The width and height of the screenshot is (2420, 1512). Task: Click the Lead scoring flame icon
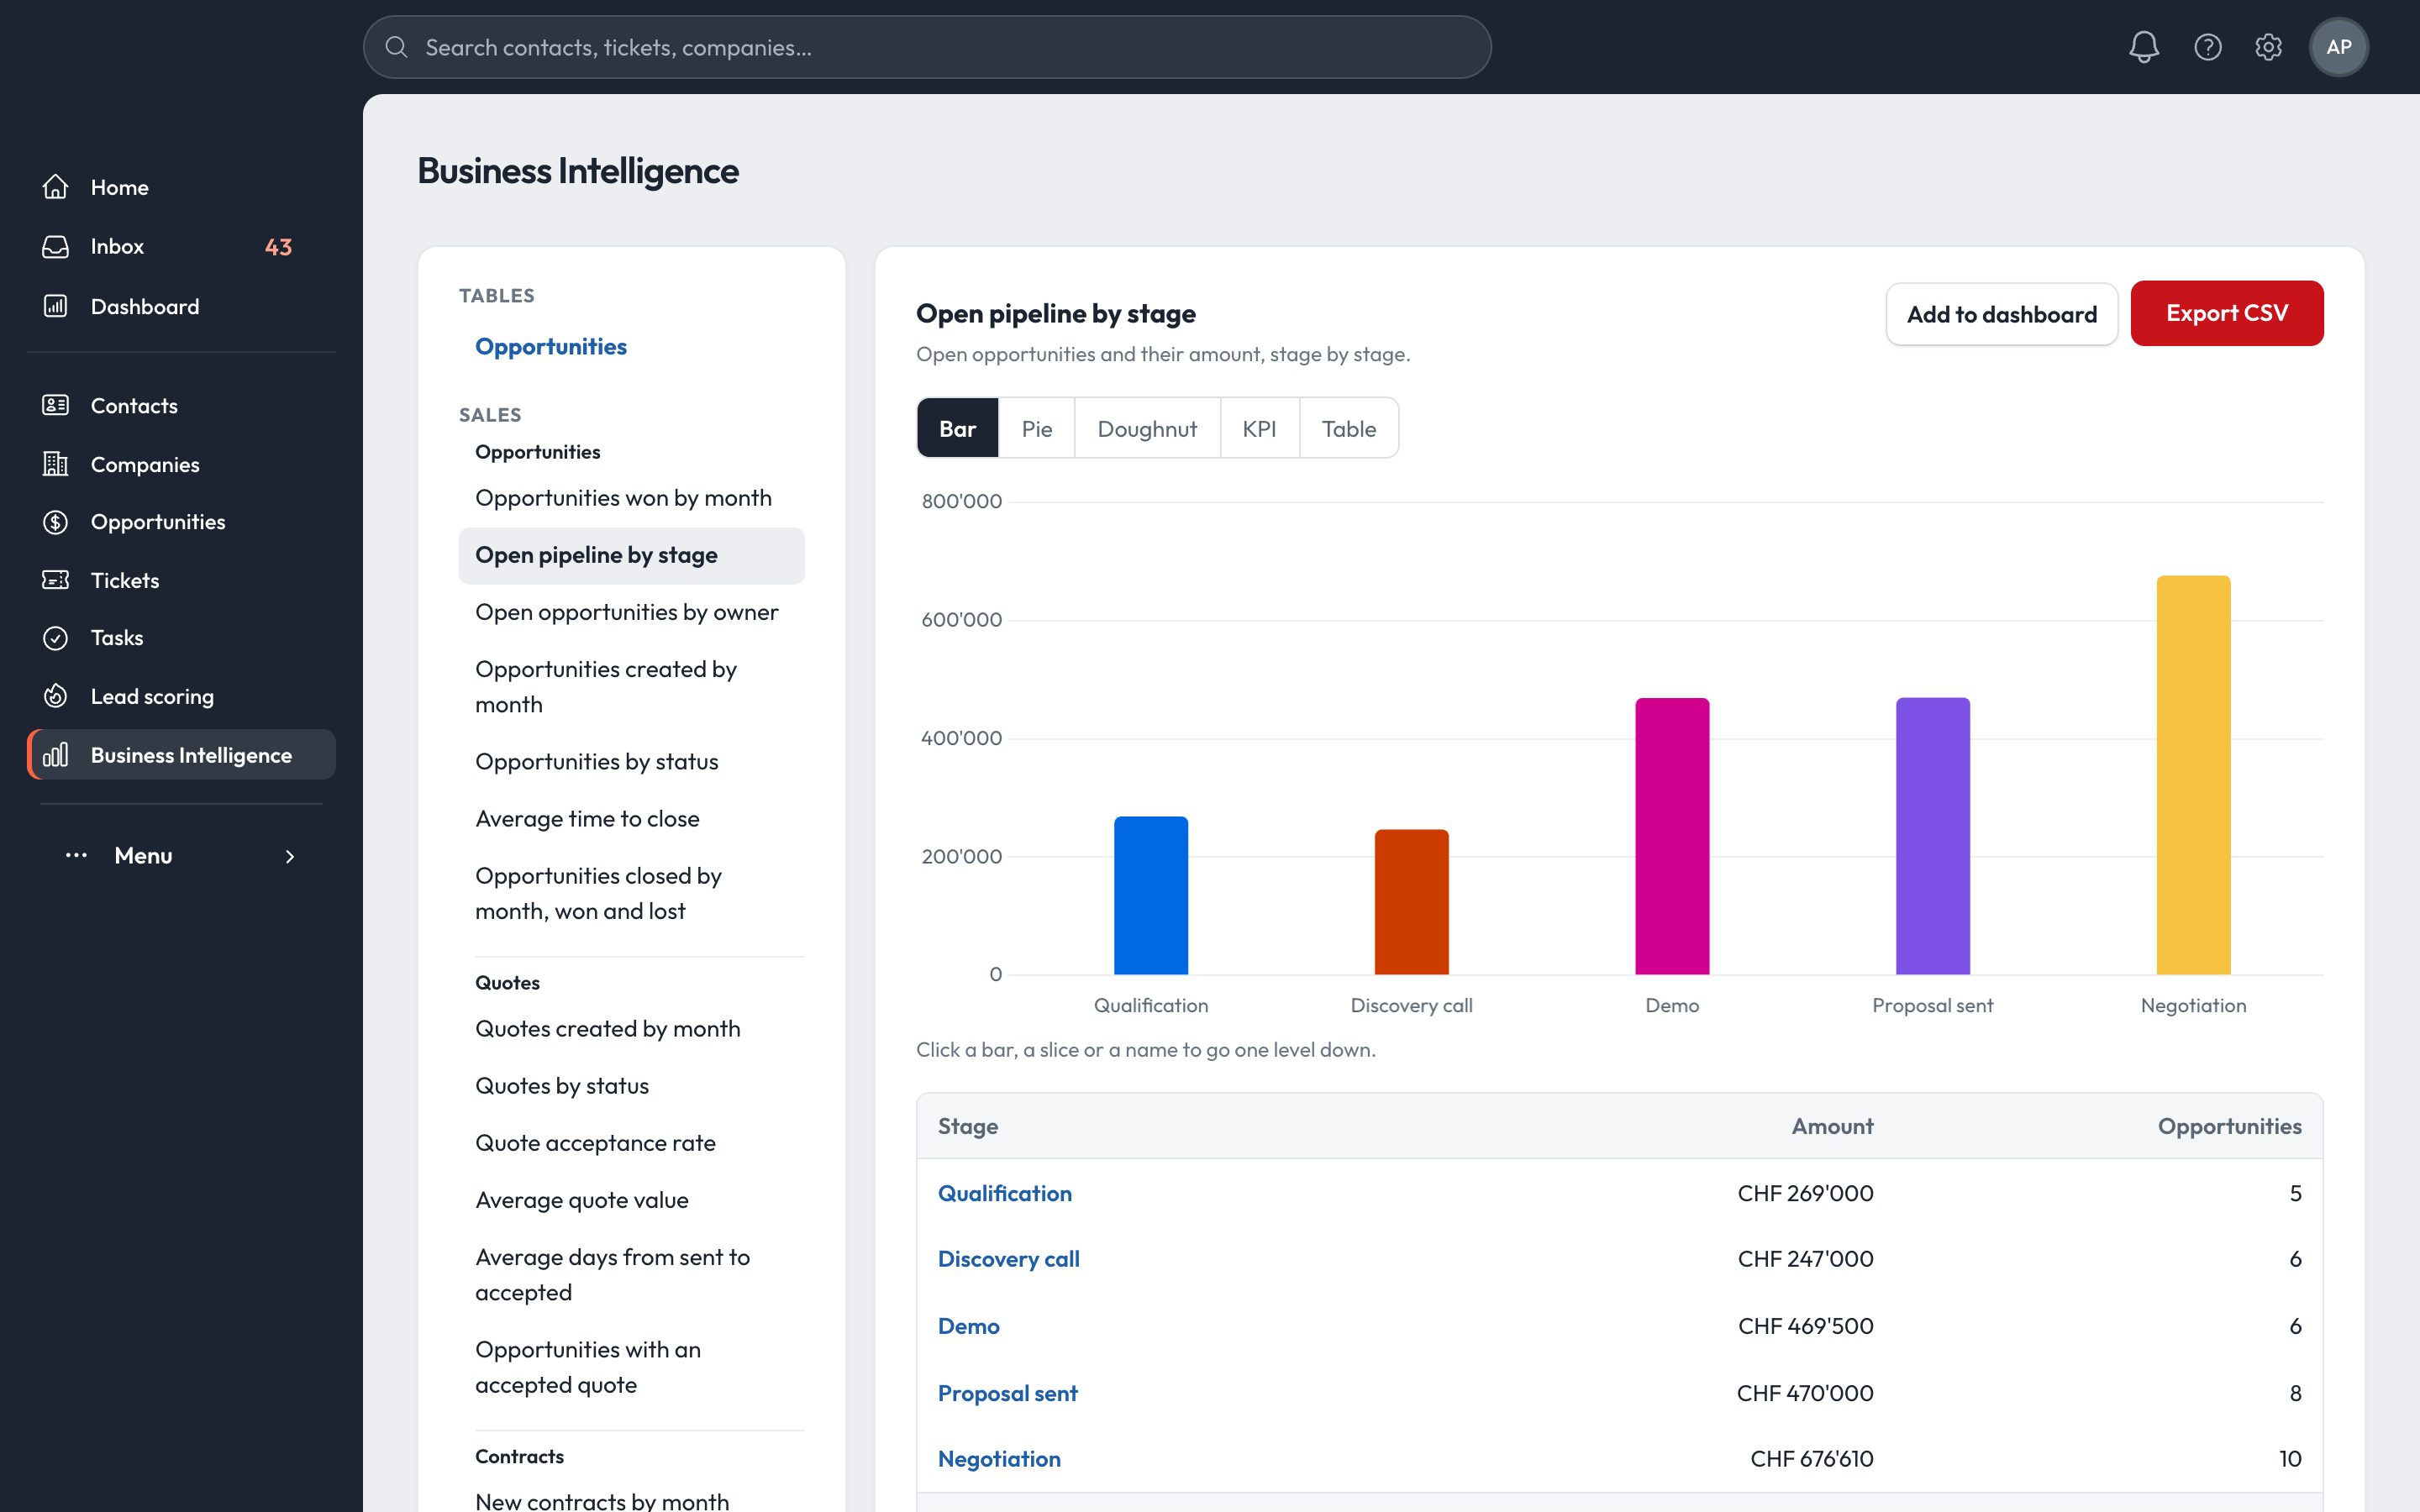[56, 696]
